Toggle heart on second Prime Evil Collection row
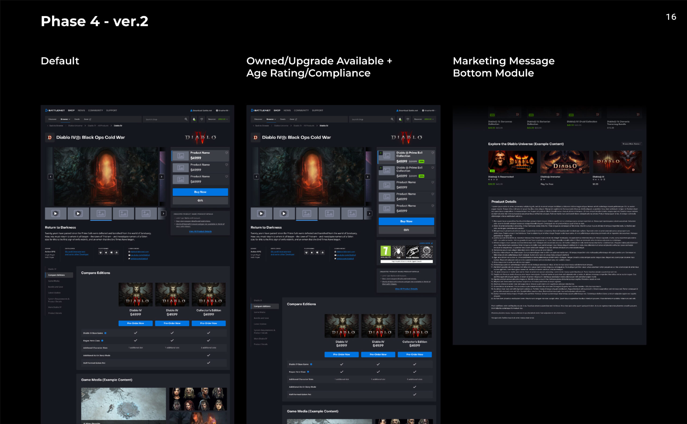Viewport: 687px width, 424px height. point(433,168)
